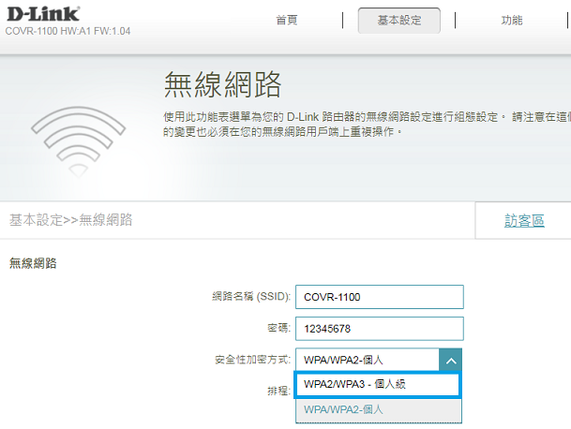Click the 基本設定>>無線網路 breadcrumb text
This screenshot has height=429, width=571.
[x=70, y=220]
